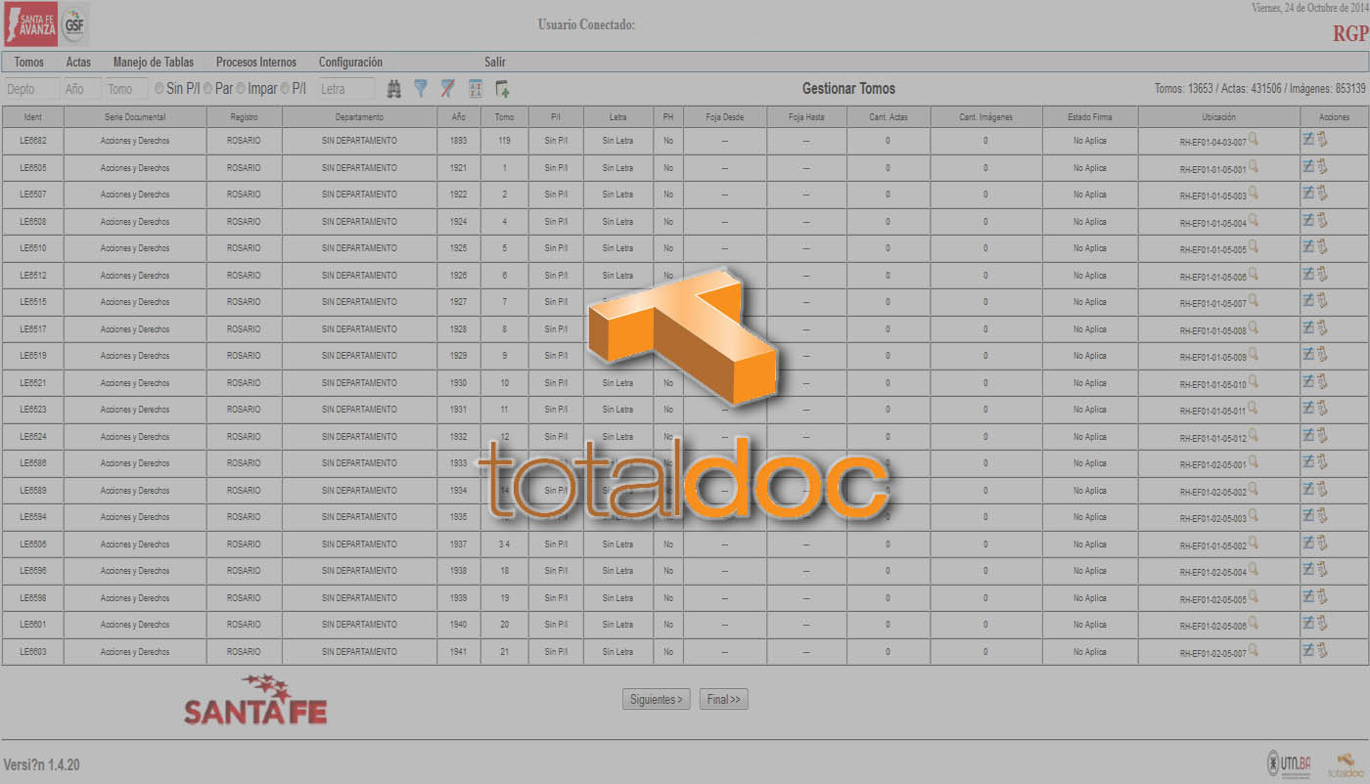Click the Santa Fe Avanza logo
Image resolution: width=1370 pixels, height=784 pixels.
coord(30,23)
